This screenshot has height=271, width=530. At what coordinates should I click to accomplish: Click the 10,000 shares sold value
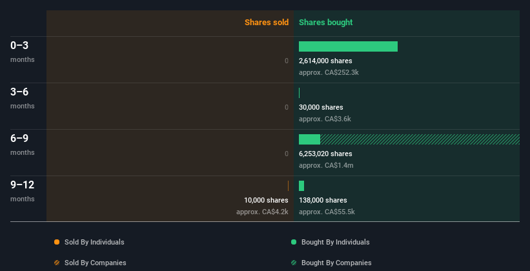click(267, 200)
